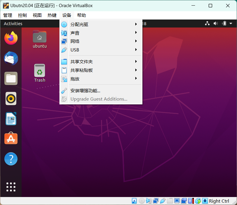Open Ubuntu Software from the dock
Image resolution: width=237 pixels, height=205 pixels.
click(x=11, y=138)
